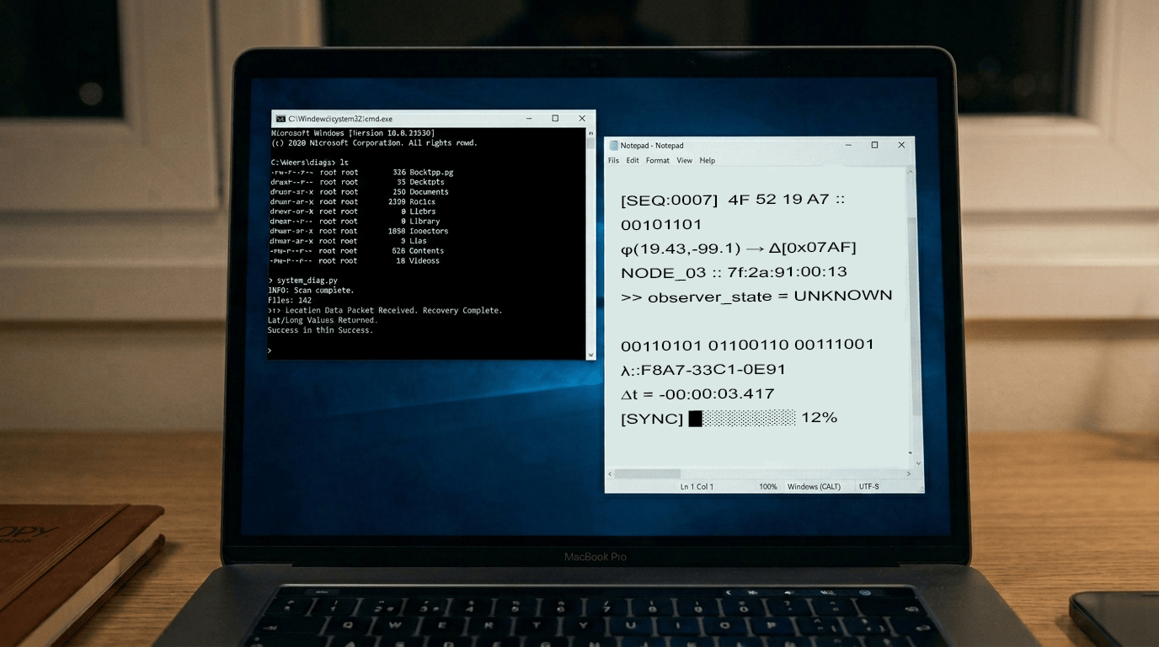Click the 'C:\Weers\diags> ls' prompt line

[310, 162]
